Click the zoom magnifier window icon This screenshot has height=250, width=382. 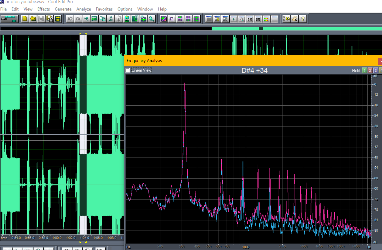pos(242,19)
